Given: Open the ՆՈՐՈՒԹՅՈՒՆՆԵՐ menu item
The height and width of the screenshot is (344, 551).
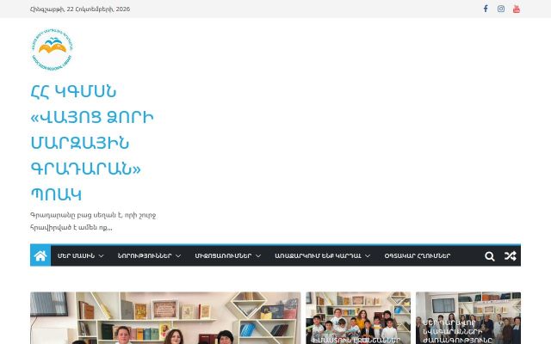Looking at the screenshot, I should click(x=145, y=256).
